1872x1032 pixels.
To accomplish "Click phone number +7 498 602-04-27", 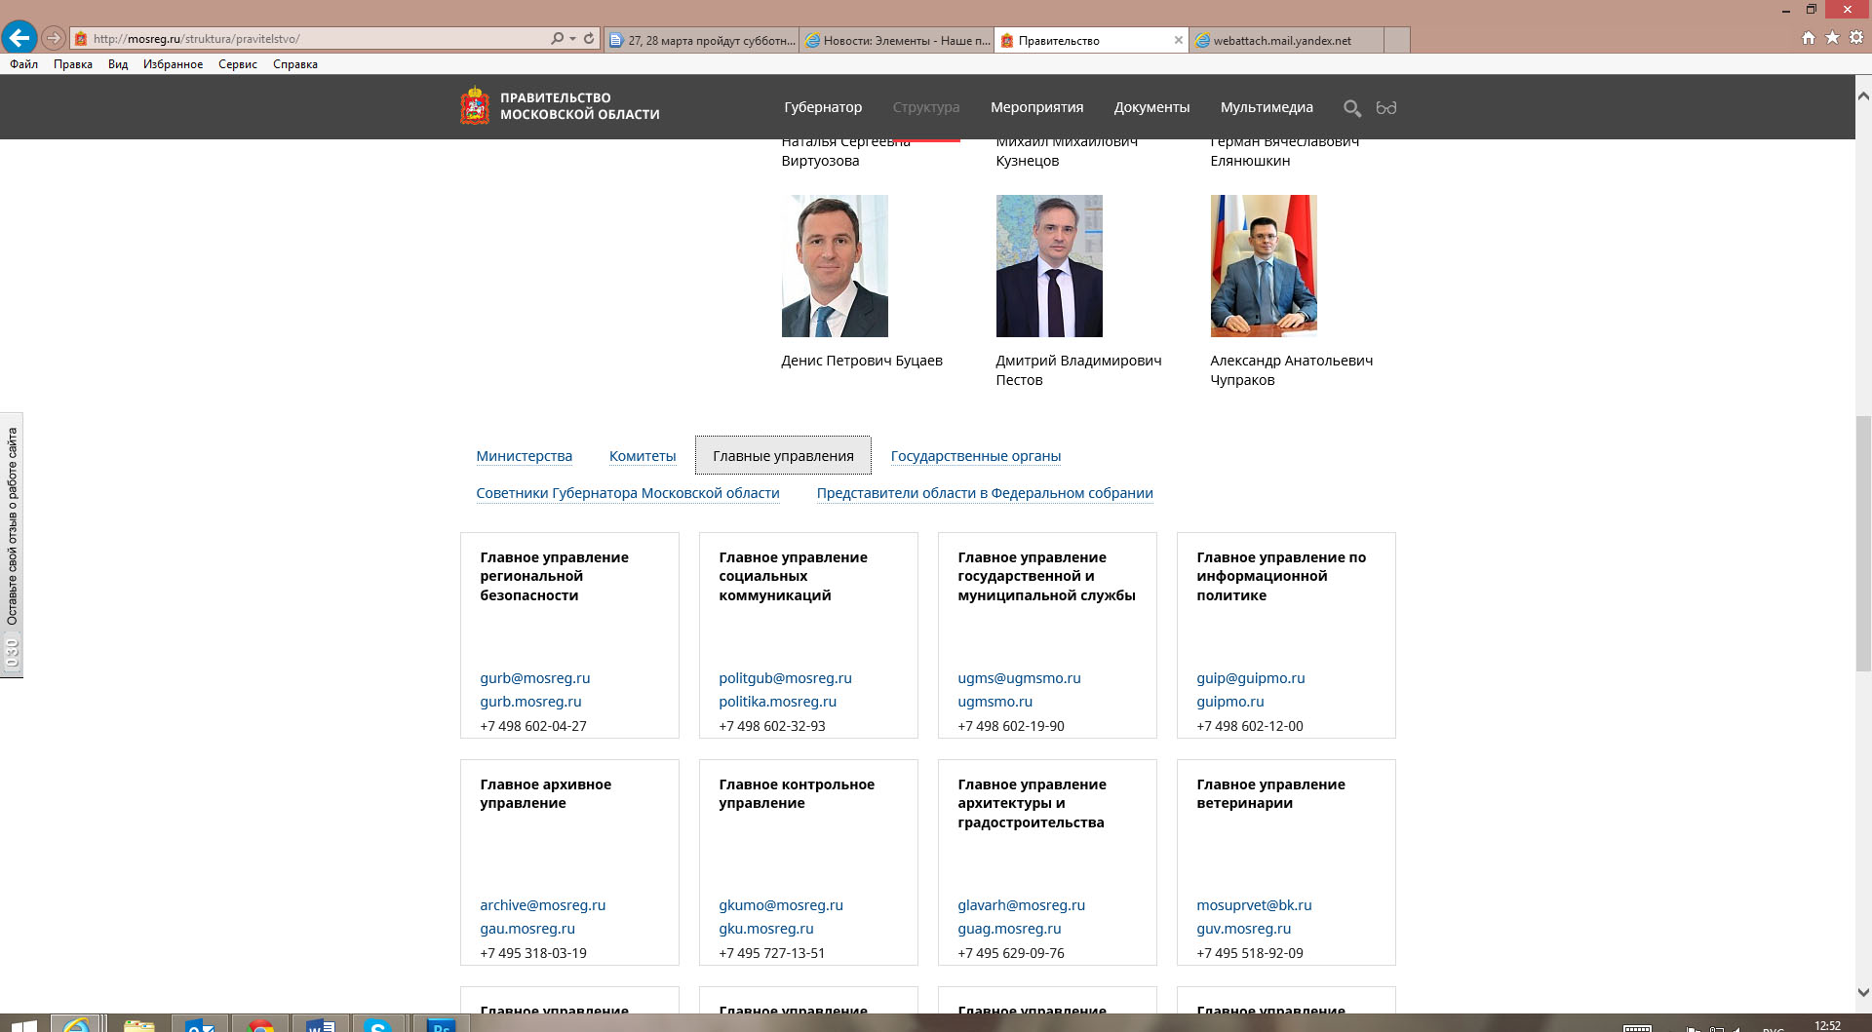I will pos(533,726).
